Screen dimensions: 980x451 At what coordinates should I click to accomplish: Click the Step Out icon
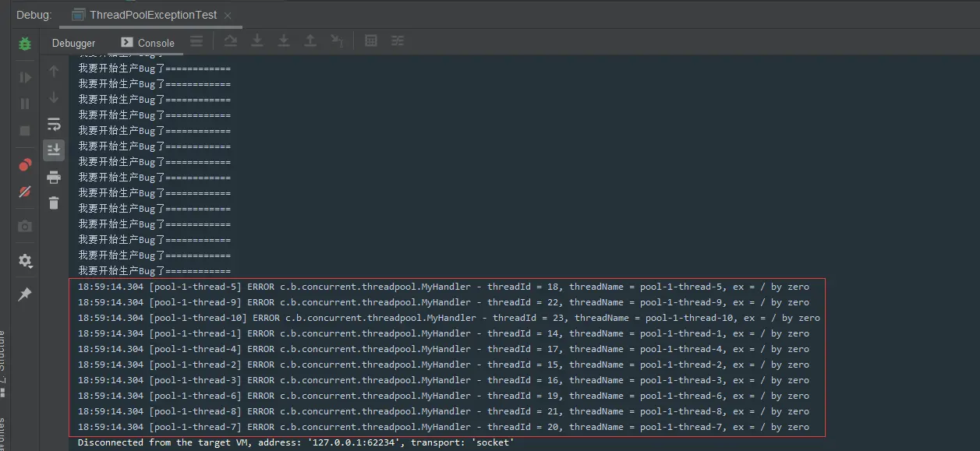tap(310, 41)
